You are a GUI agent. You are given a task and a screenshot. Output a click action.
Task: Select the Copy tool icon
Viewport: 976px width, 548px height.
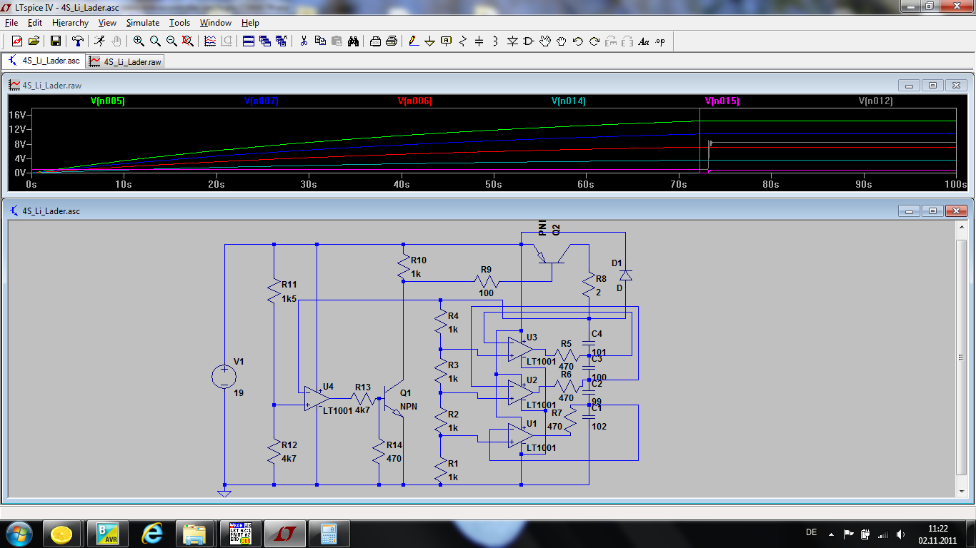[320, 41]
